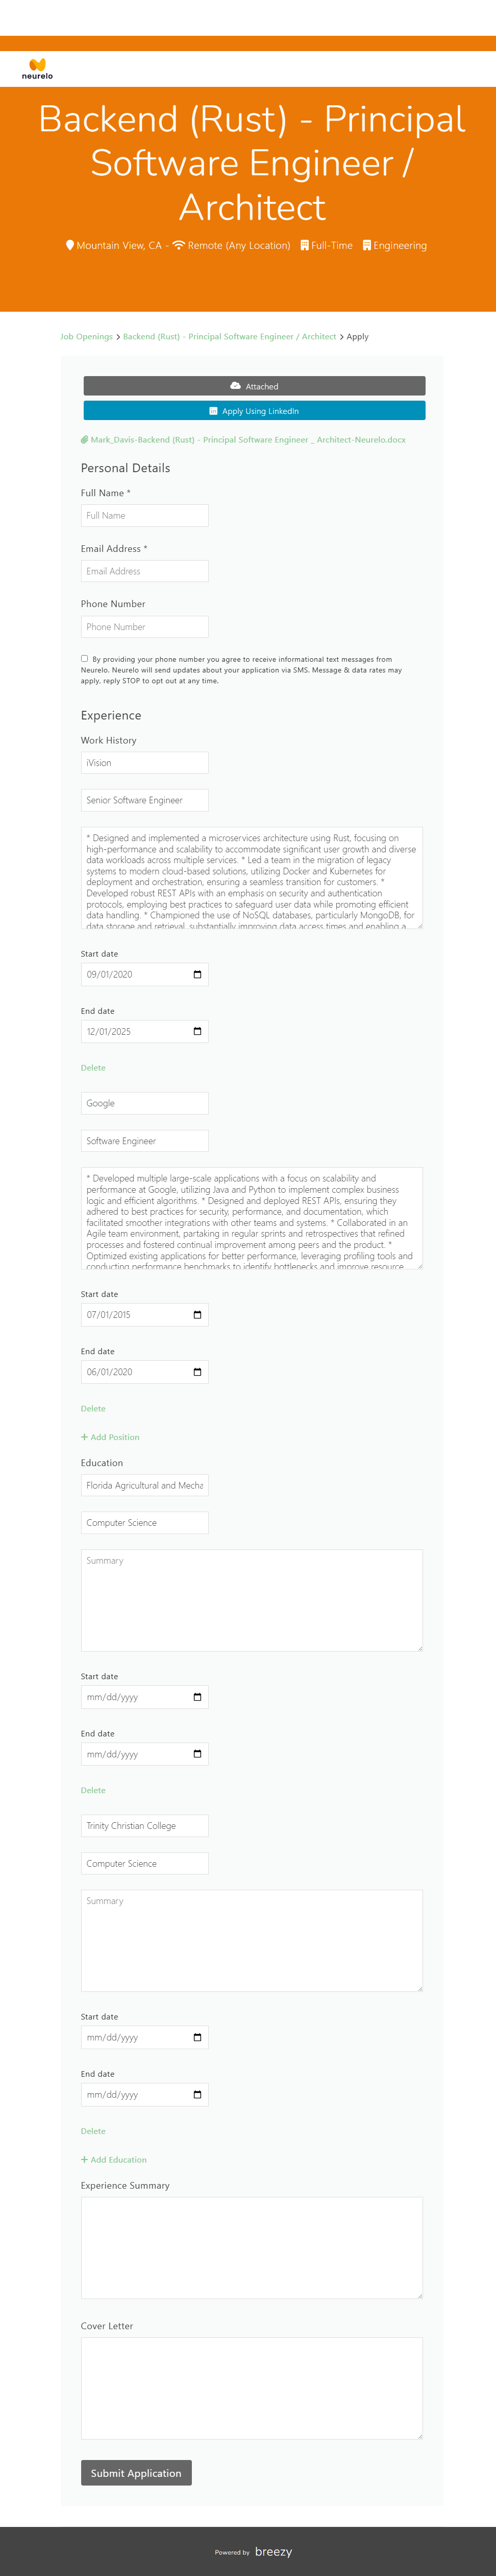Open calendar picker for iVision start date
The height and width of the screenshot is (2576, 496).
tap(196, 974)
